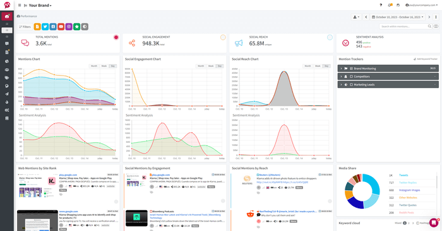This screenshot has height=231, width=442.
Task: Click the Total Mentions color indicator dot
Action: pos(116,37)
